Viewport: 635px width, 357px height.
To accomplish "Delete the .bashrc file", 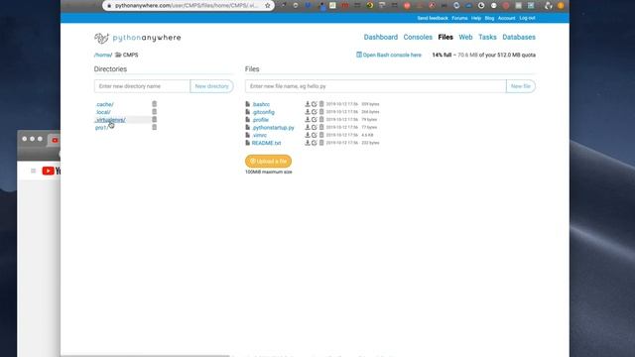I will (x=321, y=104).
